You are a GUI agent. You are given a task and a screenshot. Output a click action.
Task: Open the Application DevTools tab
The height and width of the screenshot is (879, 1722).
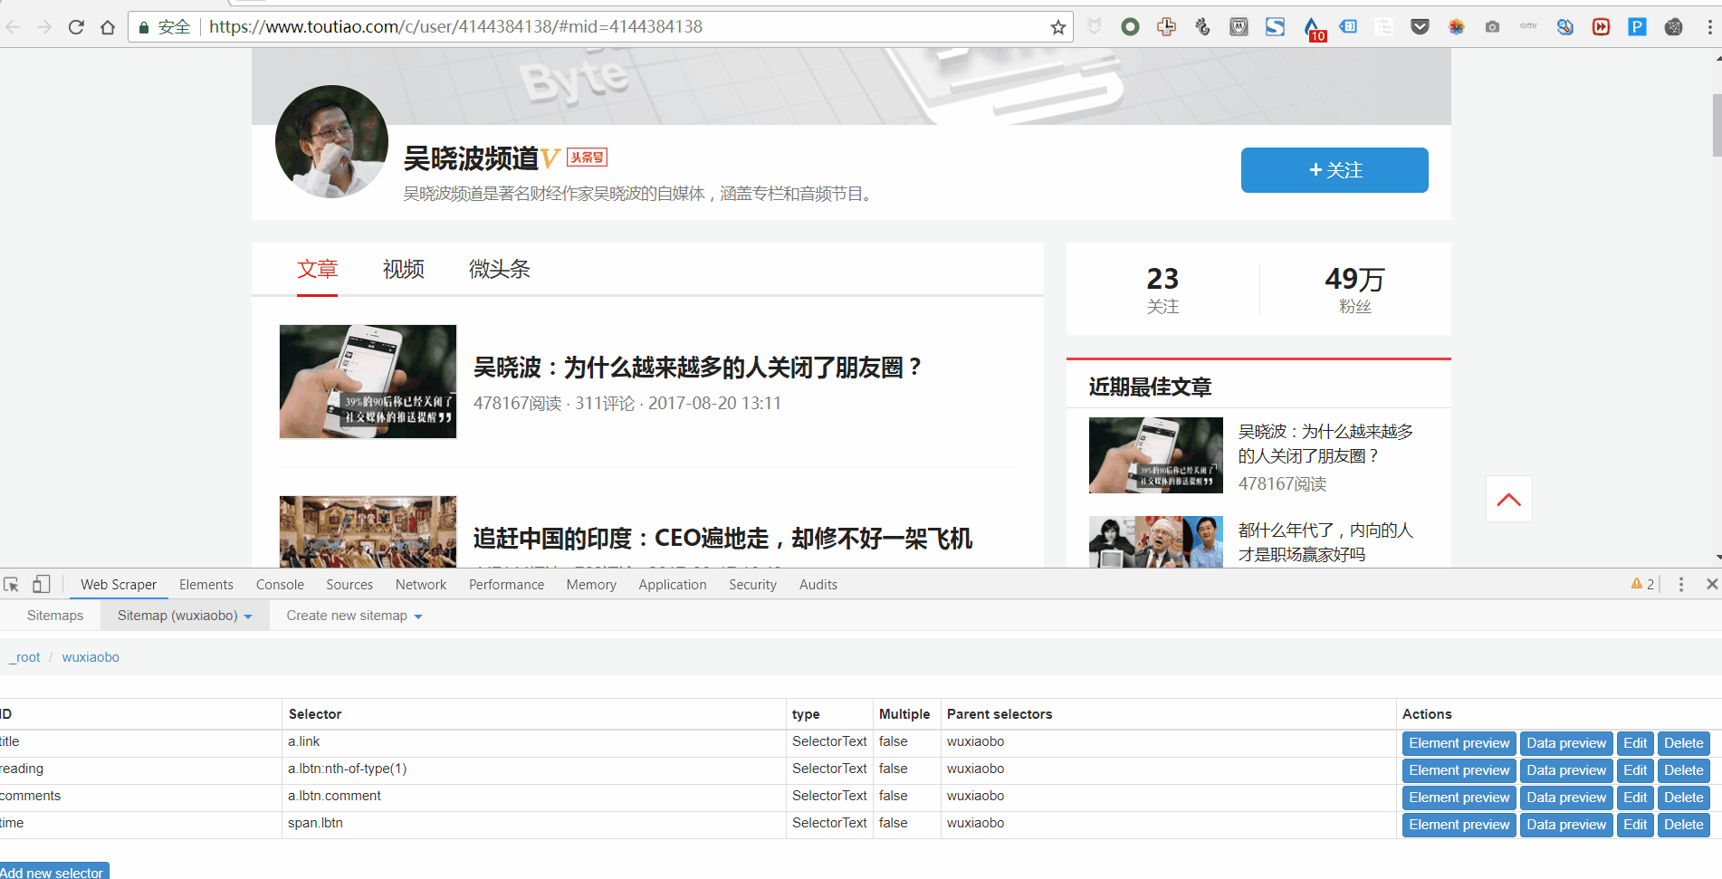point(673,585)
